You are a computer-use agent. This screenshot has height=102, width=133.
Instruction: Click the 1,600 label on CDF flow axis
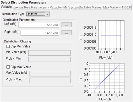pyautogui.click(x=119, y=95)
